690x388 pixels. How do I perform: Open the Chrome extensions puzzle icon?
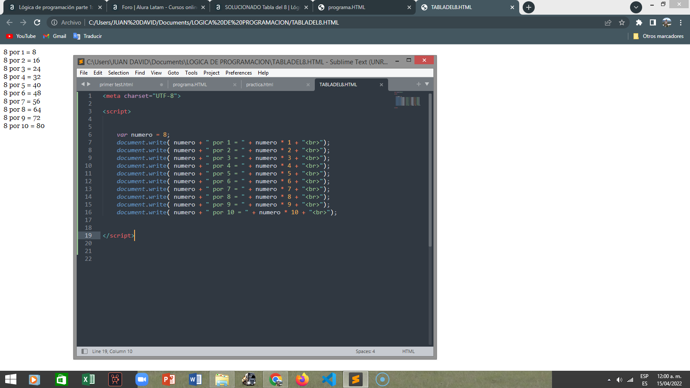coord(639,22)
